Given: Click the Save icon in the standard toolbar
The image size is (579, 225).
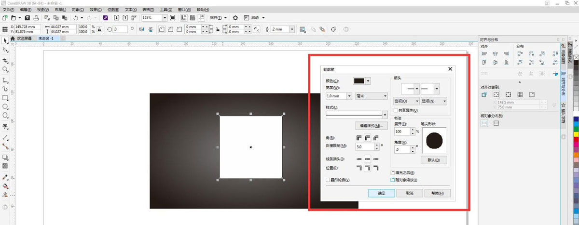Looking at the screenshot, I should [28, 18].
